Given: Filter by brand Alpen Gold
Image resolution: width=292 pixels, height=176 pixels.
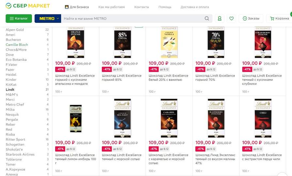Looking at the screenshot, I should (x=15, y=30).
